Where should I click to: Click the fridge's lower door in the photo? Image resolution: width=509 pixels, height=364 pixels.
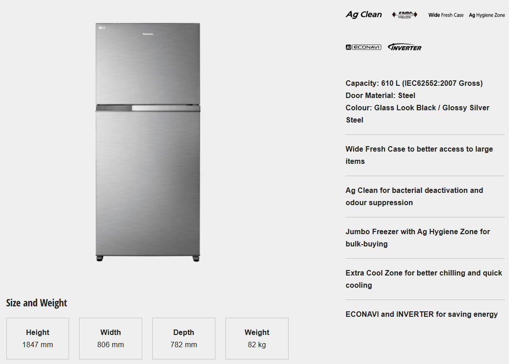[x=148, y=182]
